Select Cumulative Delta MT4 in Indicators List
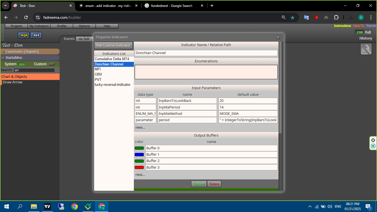 point(114,59)
